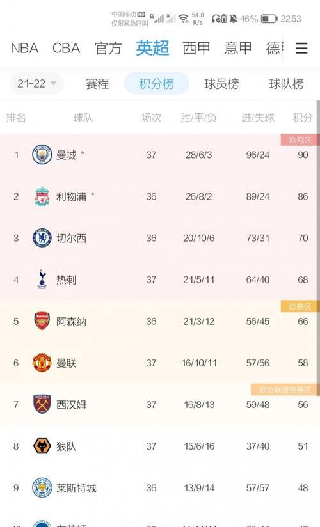Switch to the NBA tab
Viewport: 320px width, 527px height.
click(24, 48)
